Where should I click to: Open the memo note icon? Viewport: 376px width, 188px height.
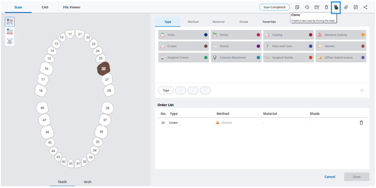297,7
